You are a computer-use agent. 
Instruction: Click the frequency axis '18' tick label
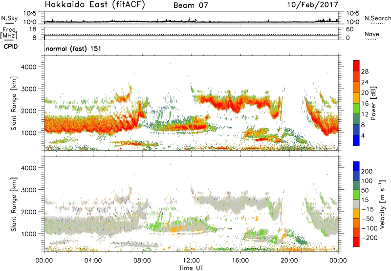click(33, 29)
